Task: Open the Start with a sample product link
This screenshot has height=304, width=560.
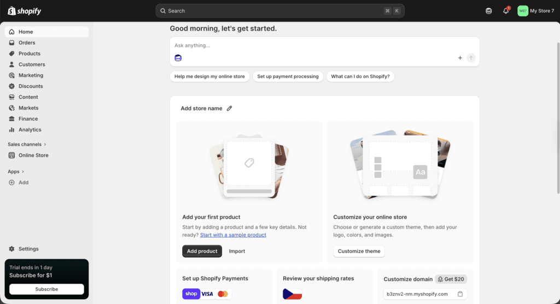Action: pos(233,235)
